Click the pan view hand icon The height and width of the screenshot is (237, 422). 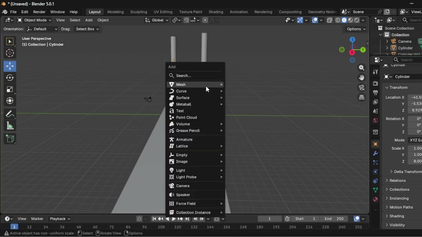click(362, 77)
